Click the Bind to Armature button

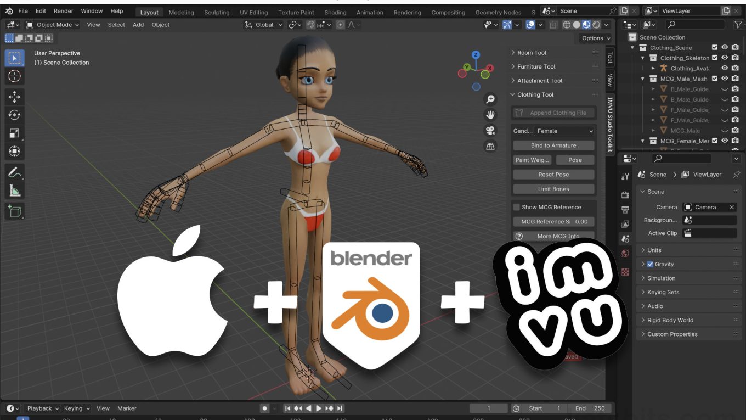coord(553,145)
